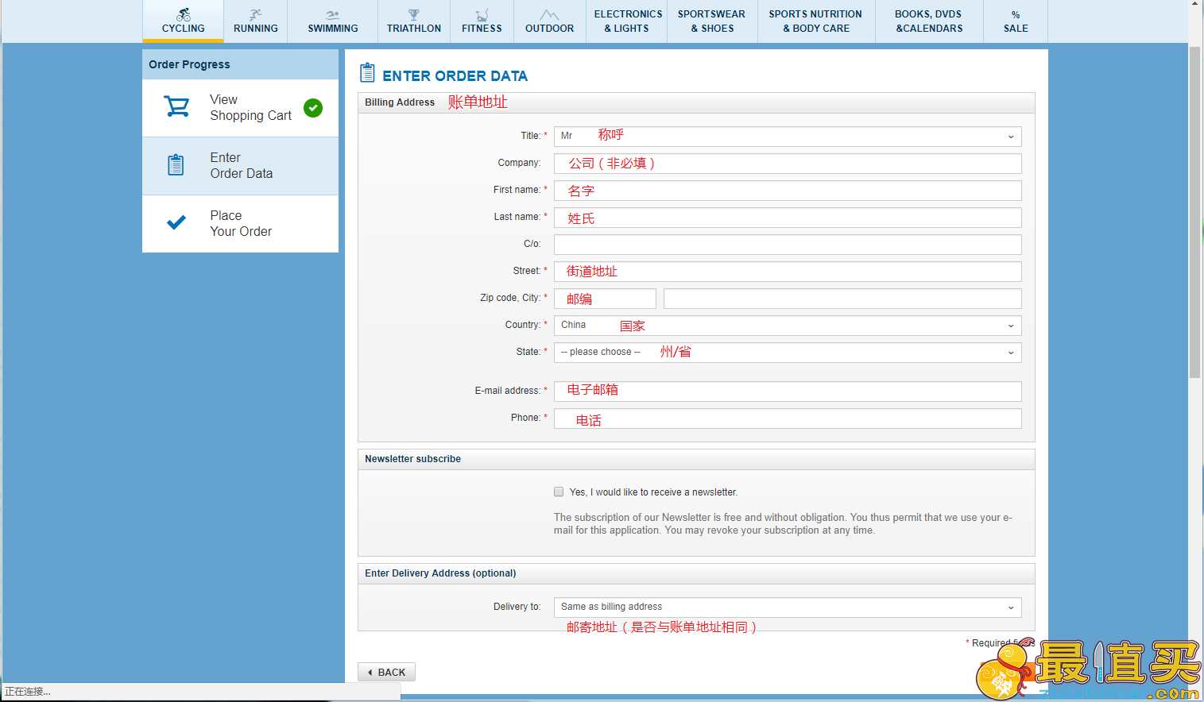Open the Cycling category tab
Image resolution: width=1204 pixels, height=702 pixels.
coord(183,21)
